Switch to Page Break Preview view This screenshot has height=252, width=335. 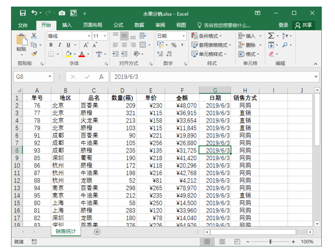click(x=237, y=242)
